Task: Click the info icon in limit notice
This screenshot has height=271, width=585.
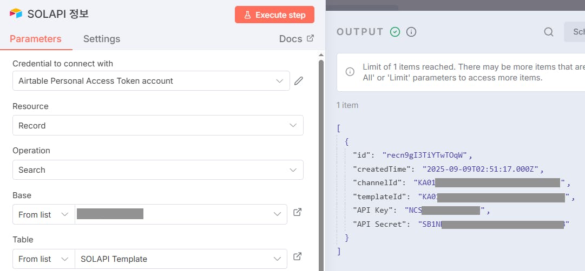Action: (350, 72)
